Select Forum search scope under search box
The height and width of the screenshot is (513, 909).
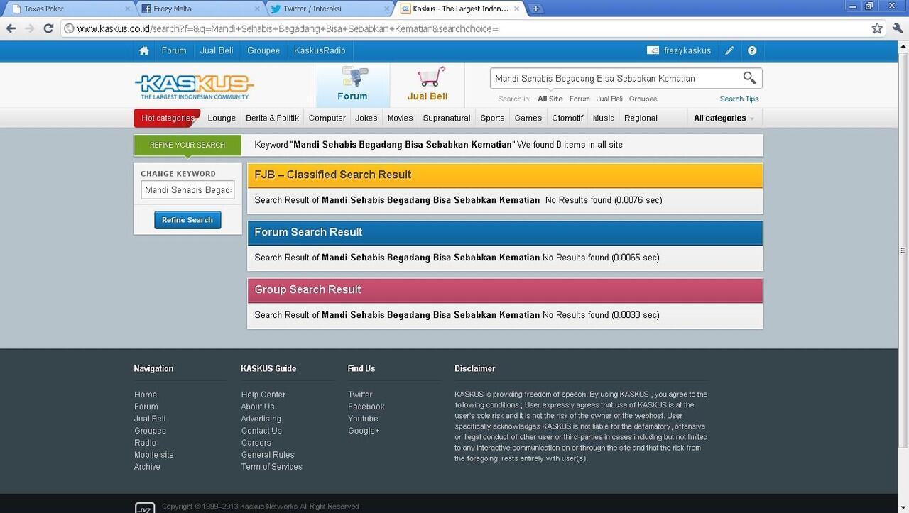(x=579, y=99)
